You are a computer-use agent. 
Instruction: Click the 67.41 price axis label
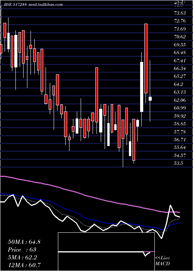180,61
